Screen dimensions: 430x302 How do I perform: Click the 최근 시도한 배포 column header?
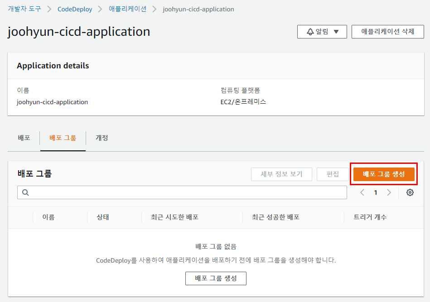coord(174,217)
